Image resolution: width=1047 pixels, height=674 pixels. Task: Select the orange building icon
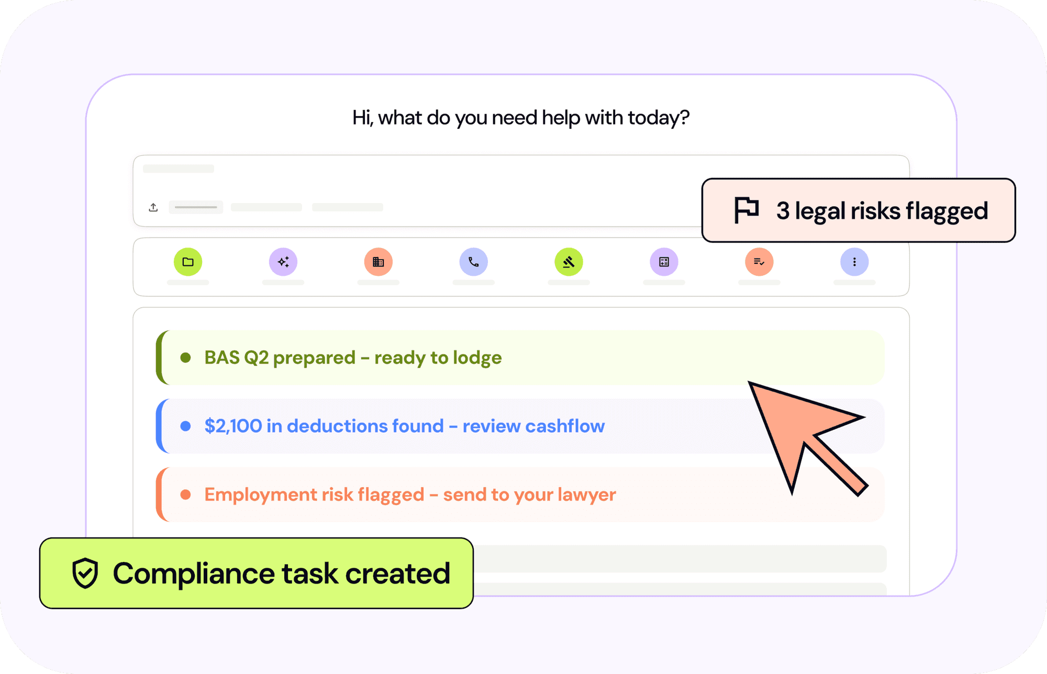pos(378,262)
